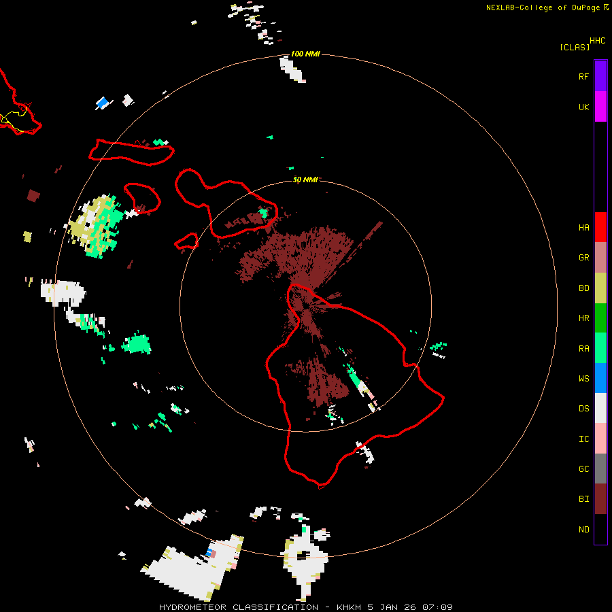Click the 07:09 timestamp
Screen dimensions: 612x612
(x=437, y=607)
